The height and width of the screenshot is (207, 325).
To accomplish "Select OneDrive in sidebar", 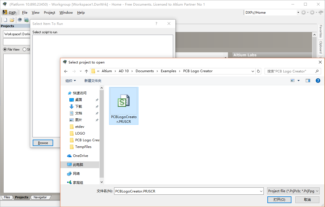I will tap(81, 156).
